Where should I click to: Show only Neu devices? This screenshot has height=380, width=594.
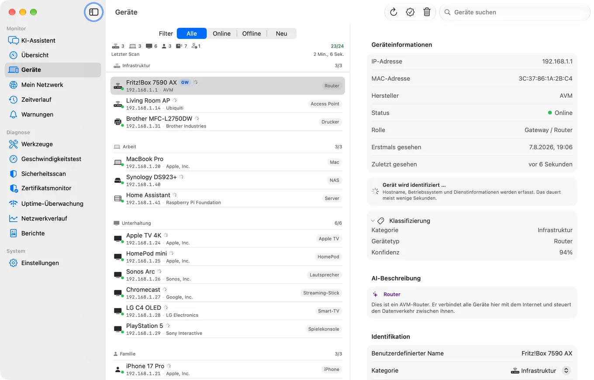pyautogui.click(x=282, y=34)
